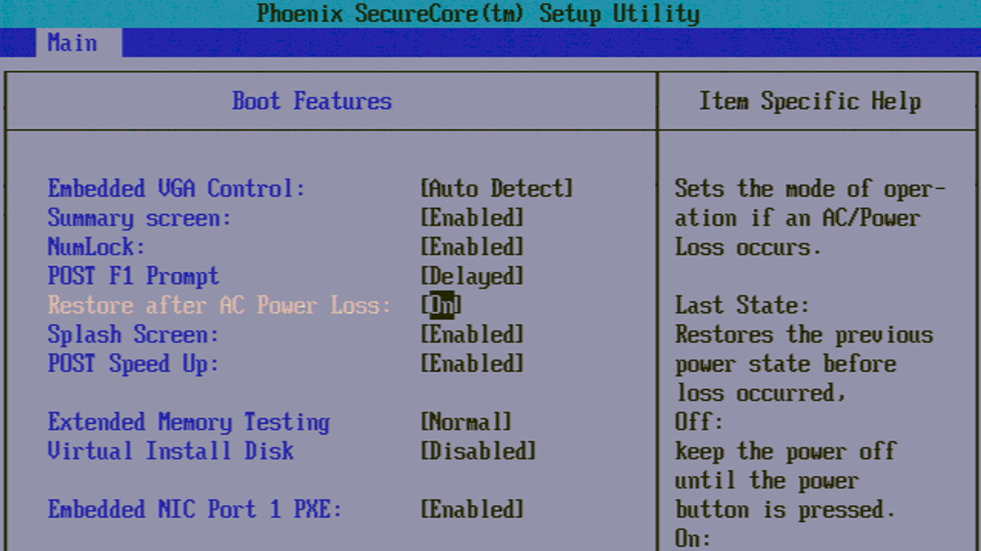Toggle the Splash Screen Enabled value

(x=471, y=334)
